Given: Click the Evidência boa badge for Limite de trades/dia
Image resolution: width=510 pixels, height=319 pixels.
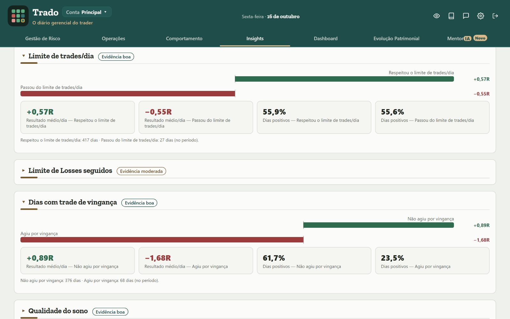Looking at the screenshot, I should [116, 57].
